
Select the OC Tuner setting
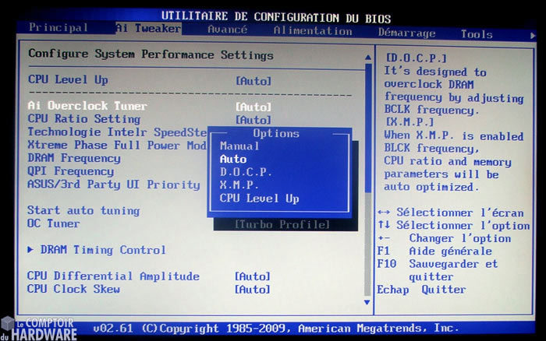[54, 223]
